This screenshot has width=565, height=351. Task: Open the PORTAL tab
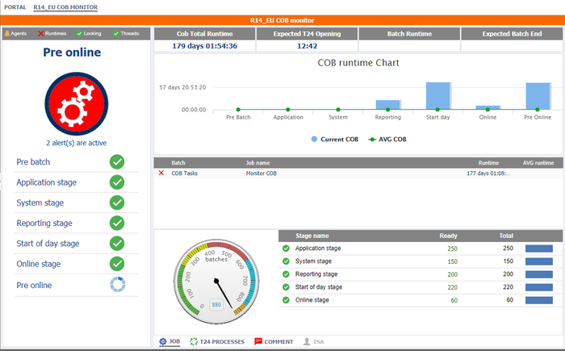click(15, 7)
